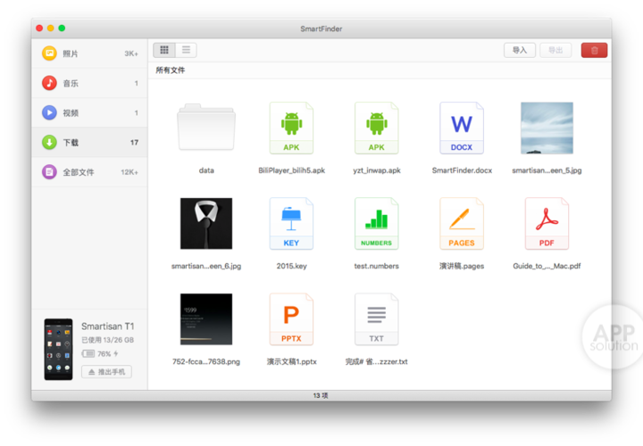Select the 下载 (Downloads) sidebar category

[89, 142]
